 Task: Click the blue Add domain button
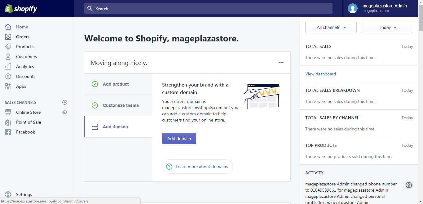[179, 138]
